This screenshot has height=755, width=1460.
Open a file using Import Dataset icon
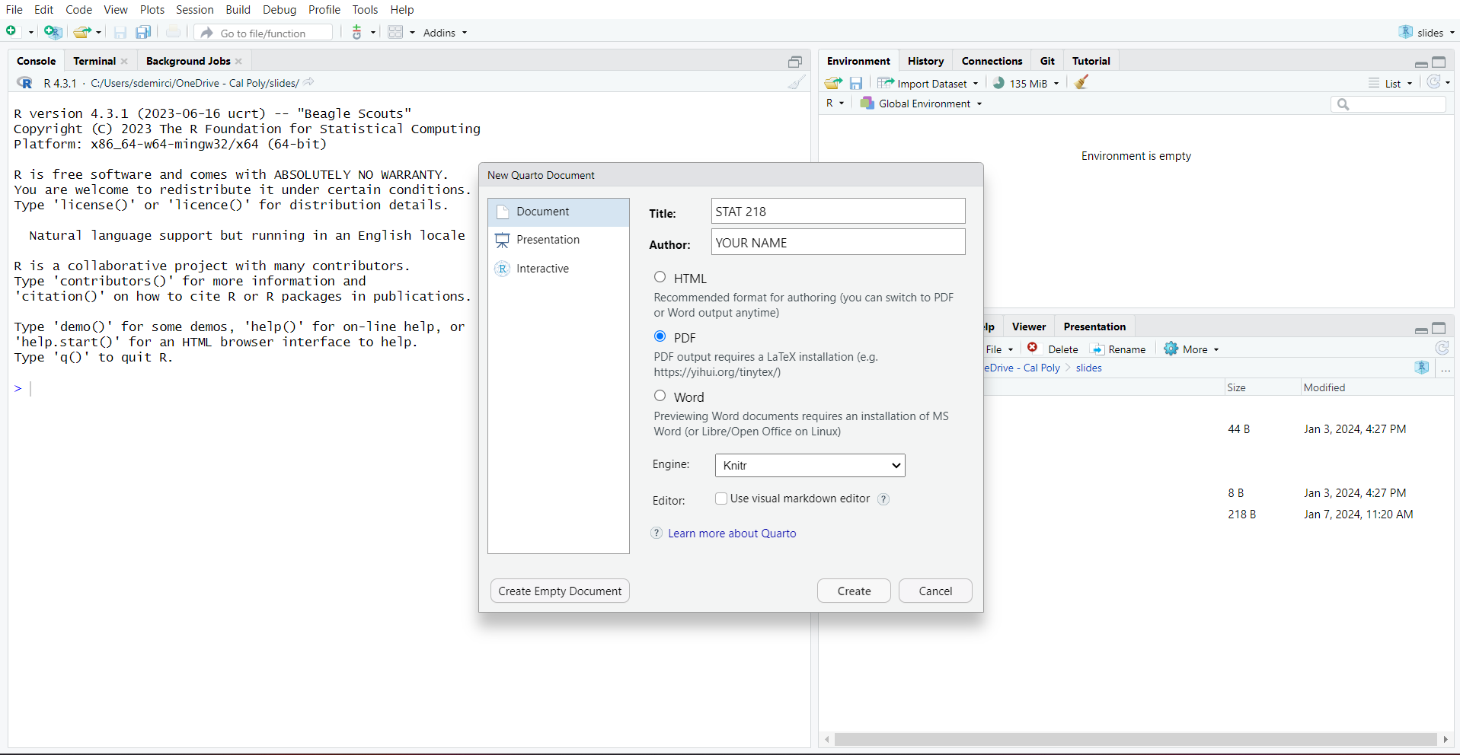pos(884,83)
